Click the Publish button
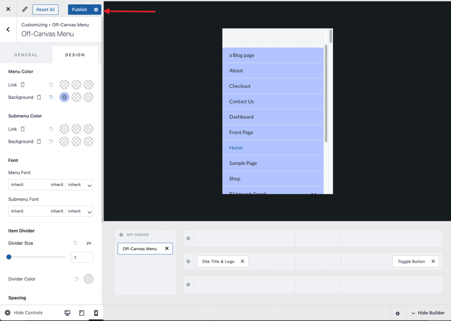 (x=80, y=10)
